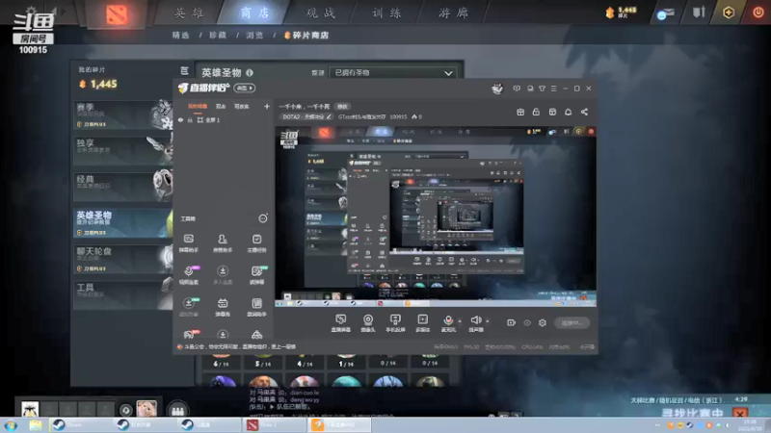The image size is (771, 433).
Task: Select the 工具 shard shop category
Action: 123,294
